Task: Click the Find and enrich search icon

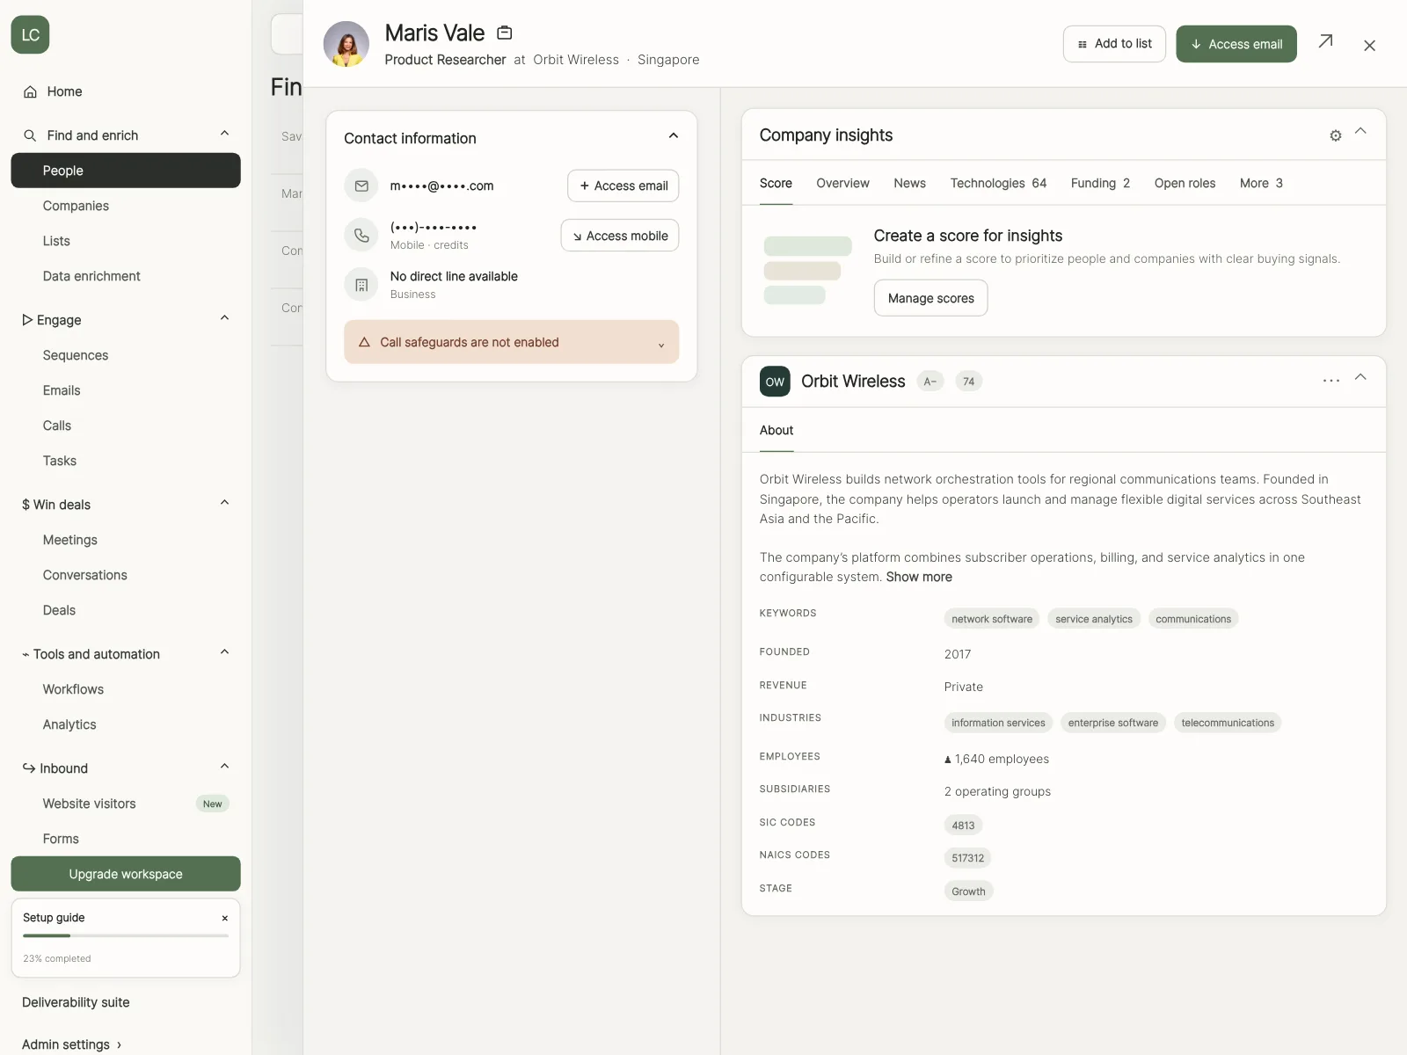Action: (x=30, y=135)
